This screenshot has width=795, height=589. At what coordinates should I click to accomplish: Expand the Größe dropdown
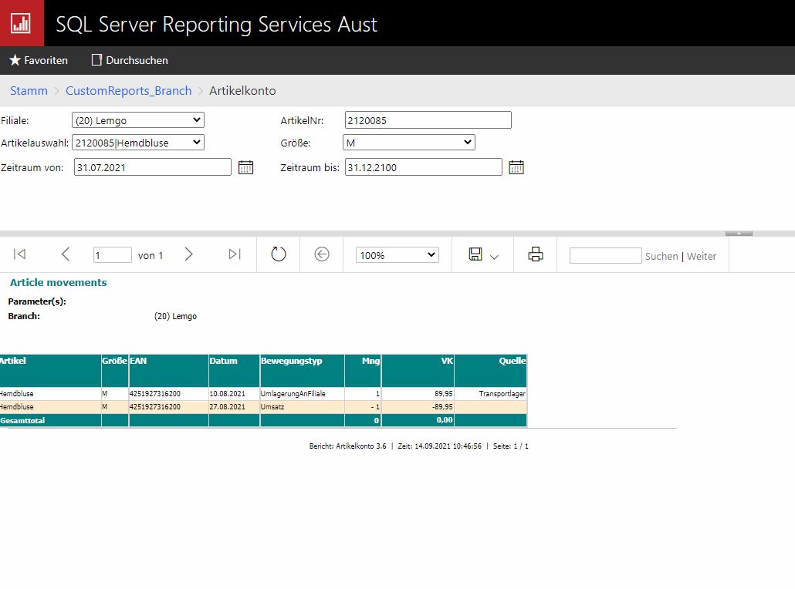(408, 143)
